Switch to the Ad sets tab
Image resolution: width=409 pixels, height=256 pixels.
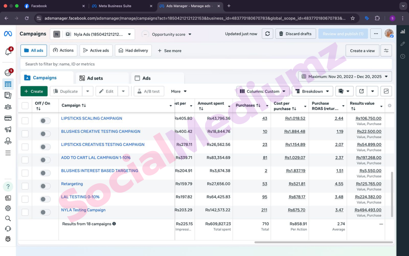(95, 78)
